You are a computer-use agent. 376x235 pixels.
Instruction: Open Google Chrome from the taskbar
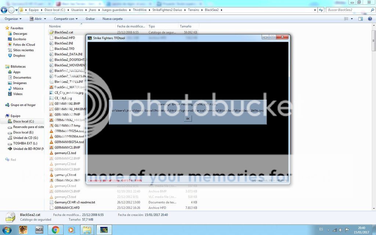(x=55, y=230)
